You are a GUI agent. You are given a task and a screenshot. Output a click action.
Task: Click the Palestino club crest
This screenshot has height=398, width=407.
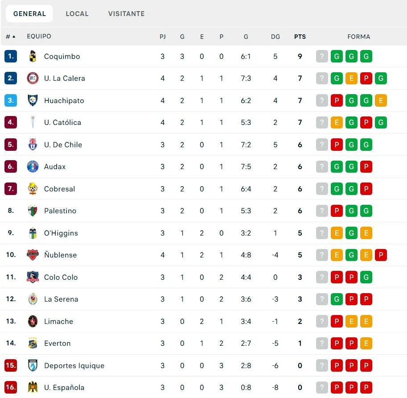pos(33,211)
